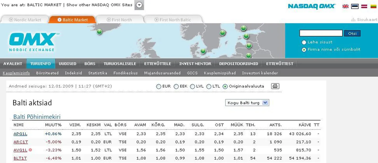Open the Majandusaruanded submenu link
Screen dimensions: 378x163
coord(162,73)
